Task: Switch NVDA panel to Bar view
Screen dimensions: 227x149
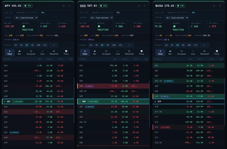Action: (x=170, y=52)
